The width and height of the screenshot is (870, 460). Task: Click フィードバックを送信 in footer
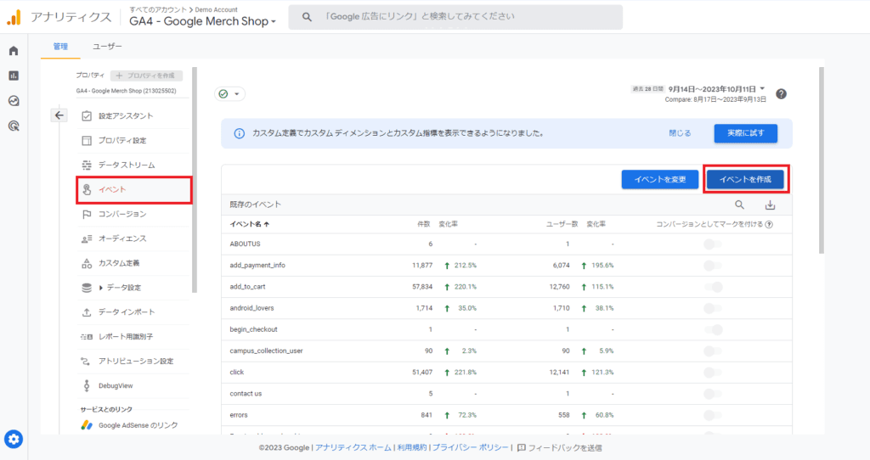pos(559,448)
